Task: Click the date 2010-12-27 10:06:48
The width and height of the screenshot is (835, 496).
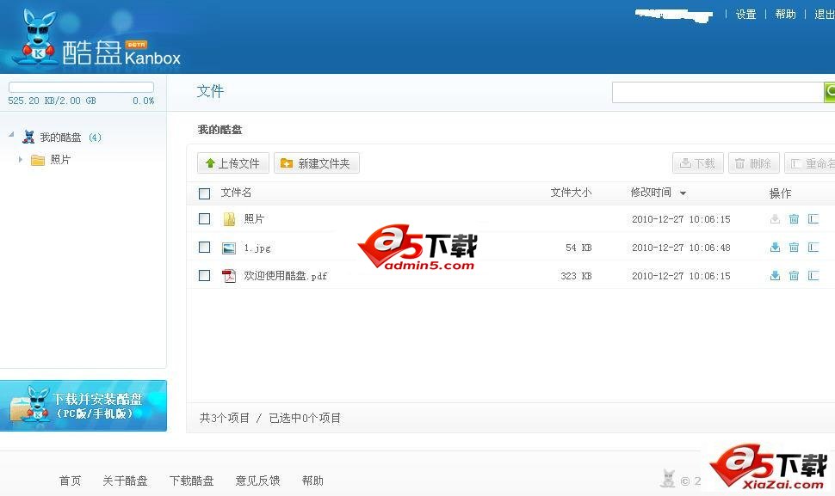Action: [x=681, y=248]
